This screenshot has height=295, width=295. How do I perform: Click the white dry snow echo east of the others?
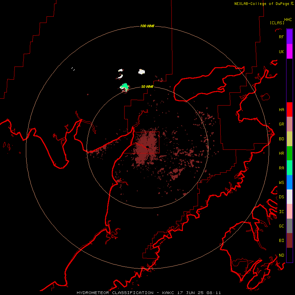click(142, 72)
